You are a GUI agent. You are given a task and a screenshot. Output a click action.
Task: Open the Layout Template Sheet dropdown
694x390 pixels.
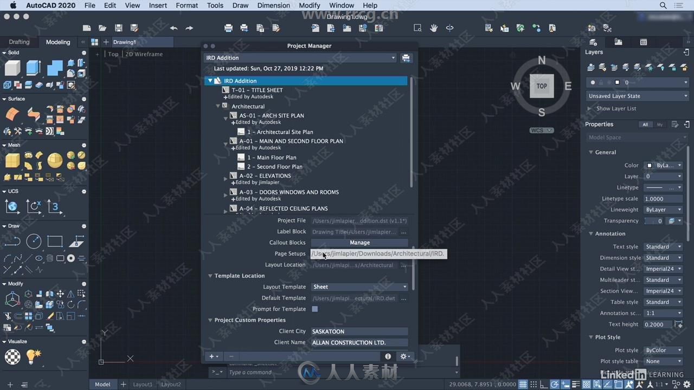tap(359, 287)
